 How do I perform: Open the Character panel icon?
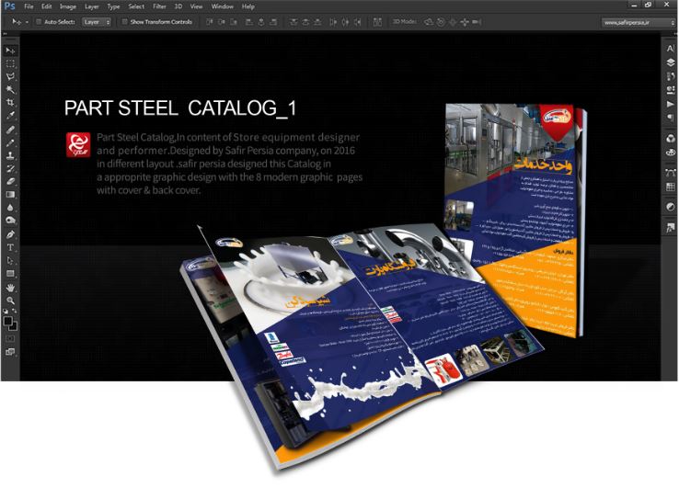click(x=670, y=49)
